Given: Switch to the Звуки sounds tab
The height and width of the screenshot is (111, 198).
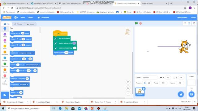Looking at the screenshot, I should pyautogui.click(x=30, y=24).
